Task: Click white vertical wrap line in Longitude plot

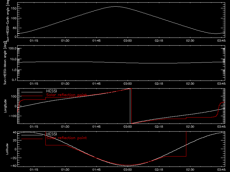Action: (x=130, y=106)
